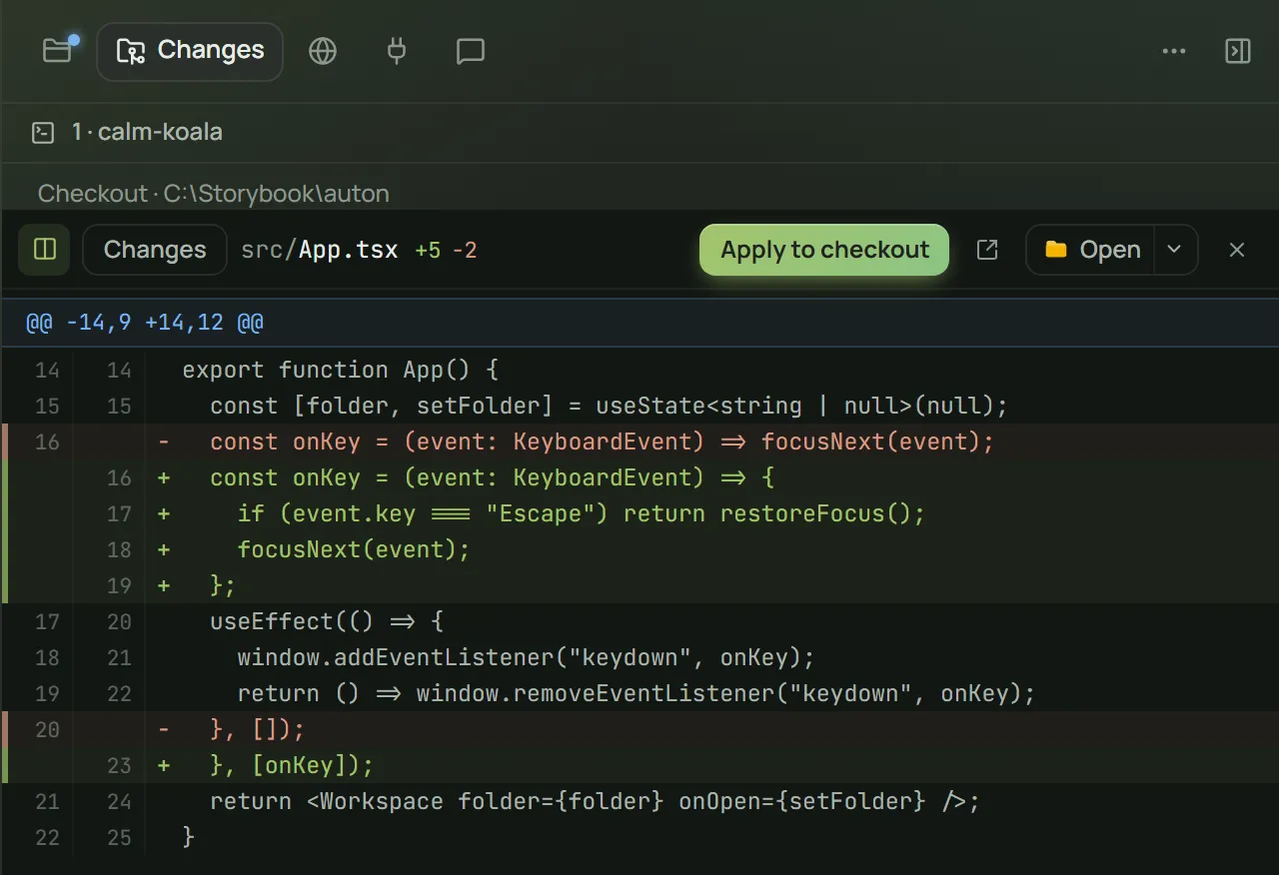Screen dimensions: 1279x875
Task: Open the folder panel icon with blue dot
Action: (58, 51)
